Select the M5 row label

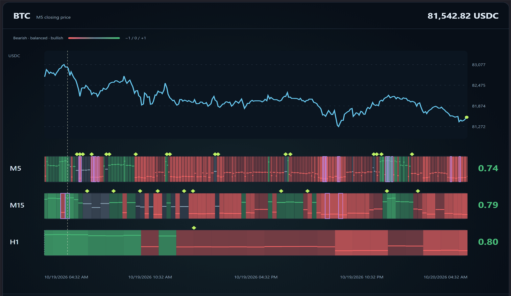(x=15, y=168)
